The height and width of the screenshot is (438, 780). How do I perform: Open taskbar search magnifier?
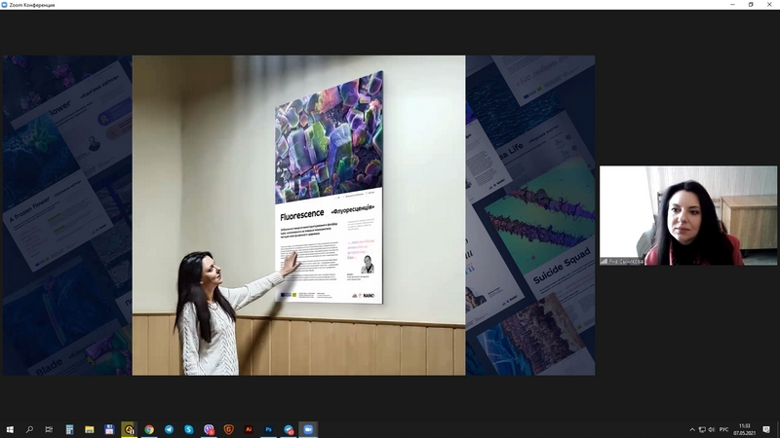(29, 429)
